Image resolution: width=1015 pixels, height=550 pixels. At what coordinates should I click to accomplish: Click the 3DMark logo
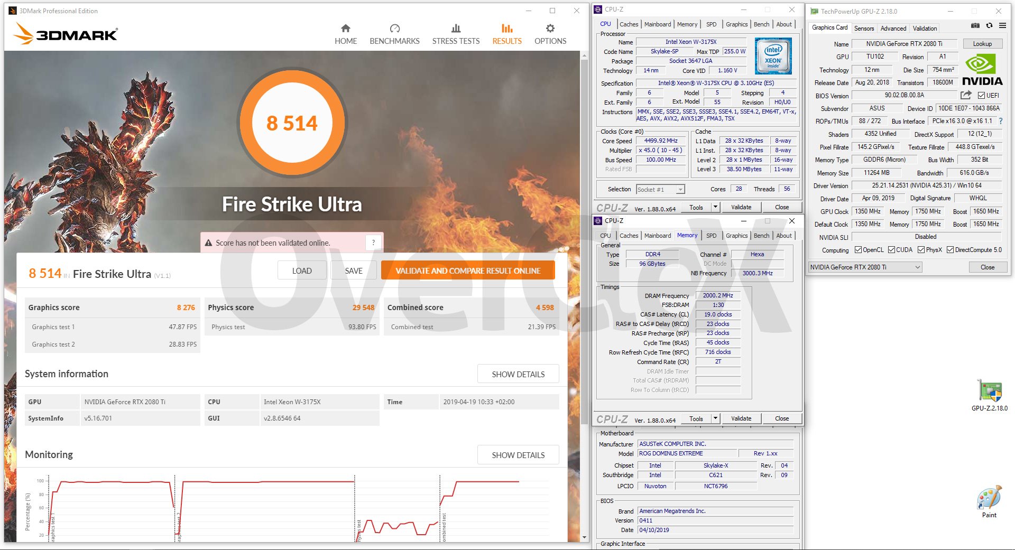coord(65,34)
